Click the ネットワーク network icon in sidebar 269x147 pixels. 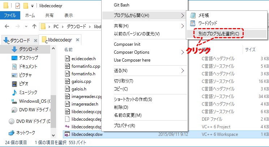[12, 133]
